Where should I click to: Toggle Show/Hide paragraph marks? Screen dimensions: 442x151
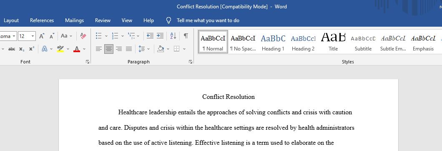pyautogui.click(x=186, y=36)
